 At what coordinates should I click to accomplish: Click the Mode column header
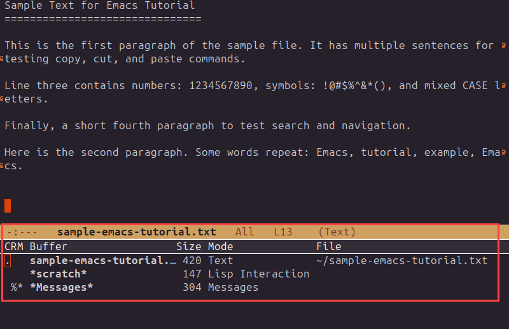coord(220,246)
